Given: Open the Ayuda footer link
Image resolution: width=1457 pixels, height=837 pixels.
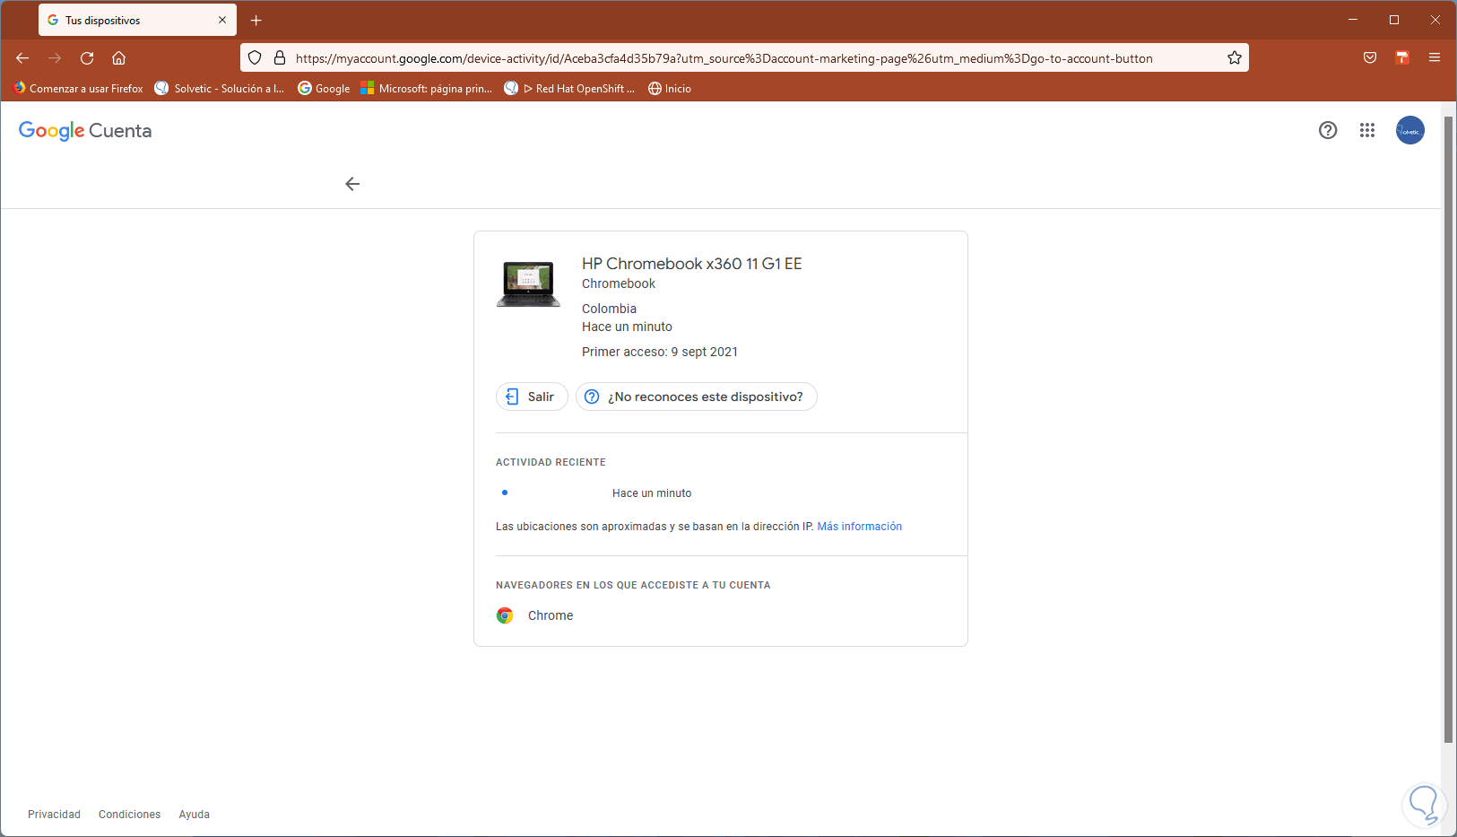Looking at the screenshot, I should pos(195,815).
